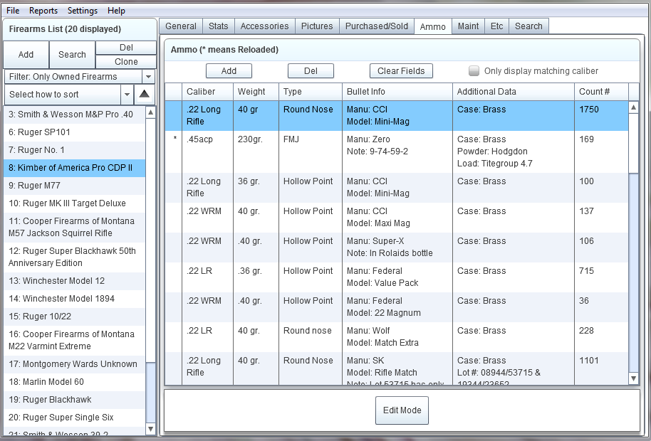The image size is (651, 441).
Task: Select 6: Ruger SP101 in list
Action: [75, 132]
